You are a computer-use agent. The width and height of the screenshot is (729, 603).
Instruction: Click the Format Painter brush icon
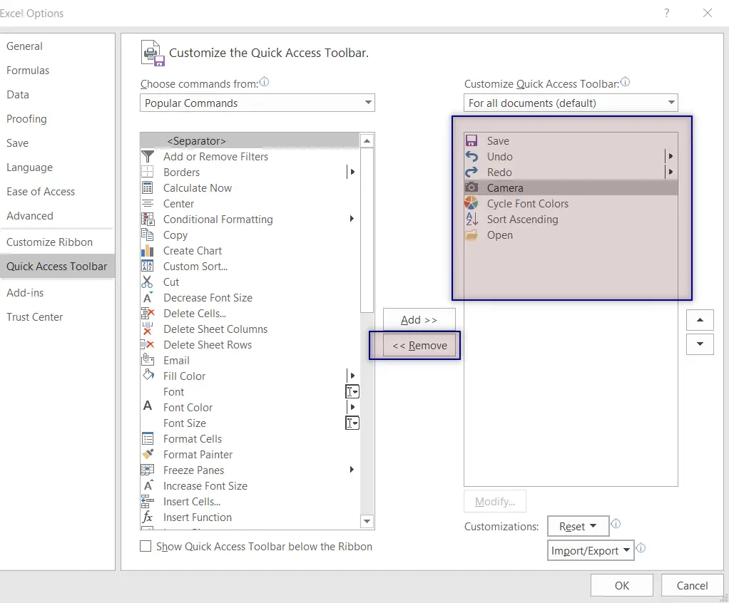point(148,454)
